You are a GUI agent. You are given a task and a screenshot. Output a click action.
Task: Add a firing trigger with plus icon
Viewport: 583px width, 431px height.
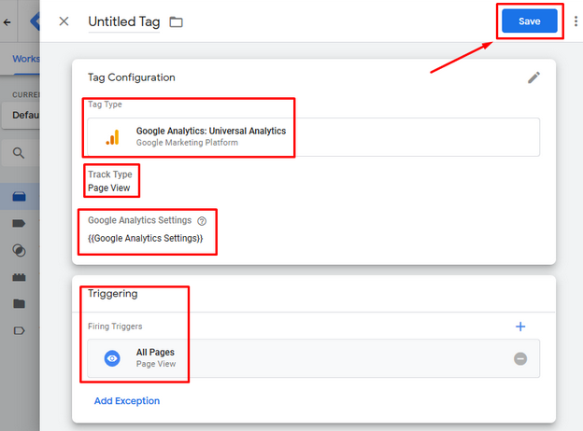520,327
